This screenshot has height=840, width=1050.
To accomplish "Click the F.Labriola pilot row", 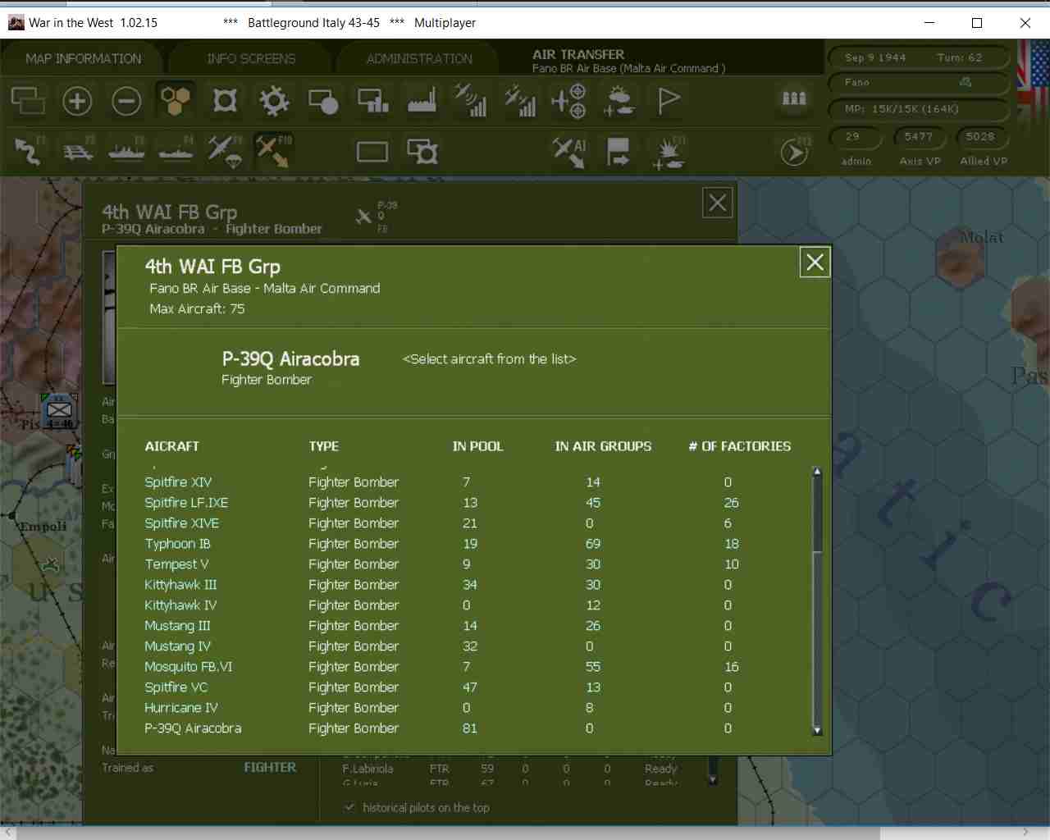I will click(509, 769).
